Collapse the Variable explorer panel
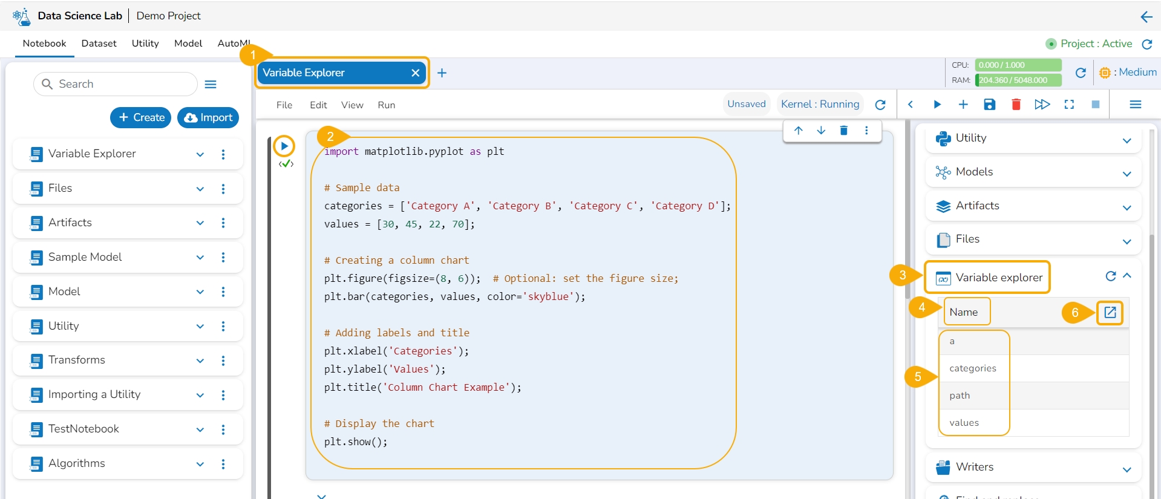 coord(1127,276)
